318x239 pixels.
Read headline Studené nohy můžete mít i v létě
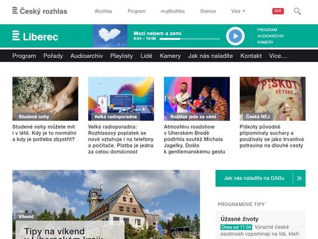[44, 133]
